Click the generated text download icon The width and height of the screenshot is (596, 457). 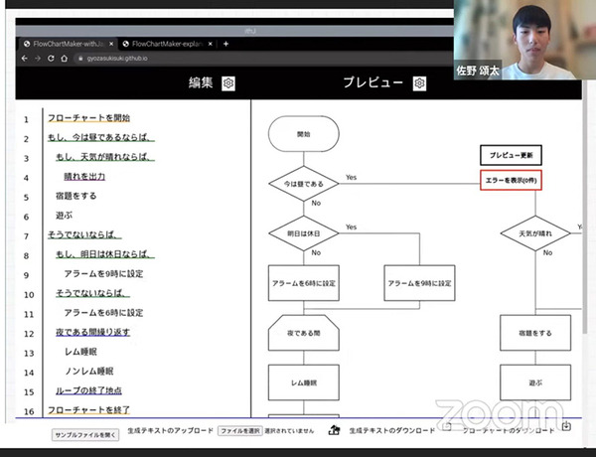(x=336, y=430)
